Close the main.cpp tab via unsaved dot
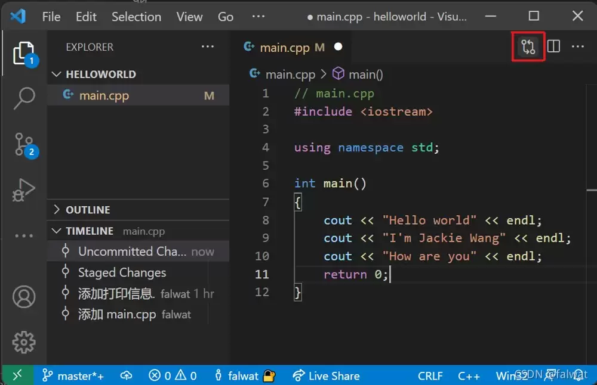597x385 pixels. point(338,46)
